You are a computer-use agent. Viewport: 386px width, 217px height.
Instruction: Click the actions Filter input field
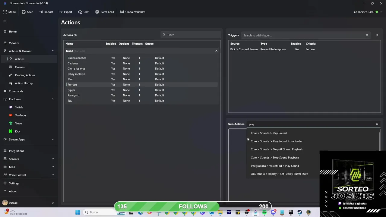point(191,35)
